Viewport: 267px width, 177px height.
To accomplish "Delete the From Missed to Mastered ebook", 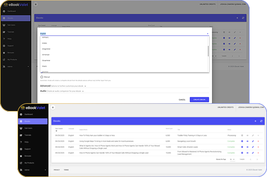I will 258,153.
